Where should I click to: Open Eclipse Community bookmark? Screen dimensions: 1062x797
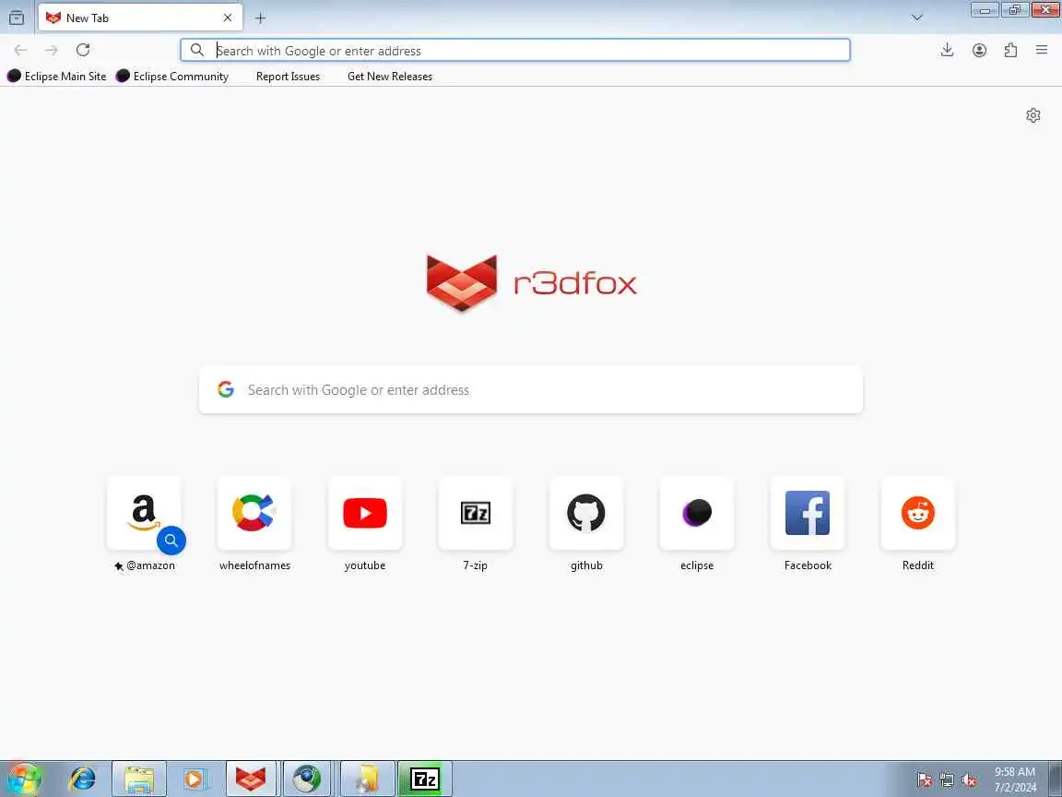tap(172, 76)
